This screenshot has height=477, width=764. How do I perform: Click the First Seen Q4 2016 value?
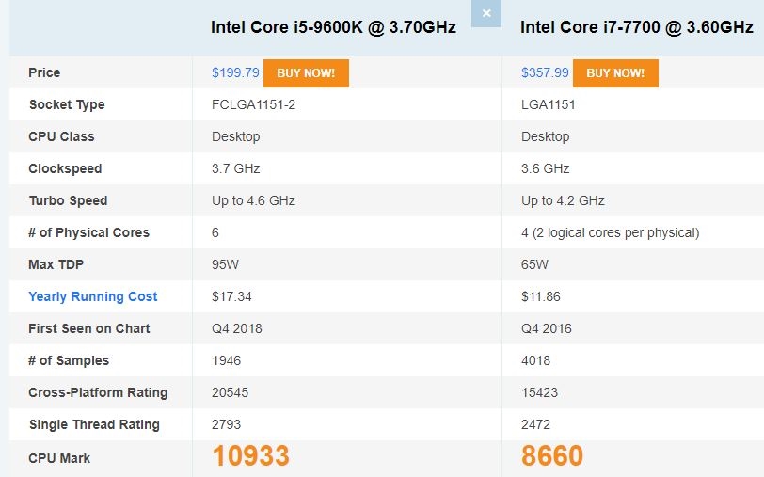pos(547,328)
